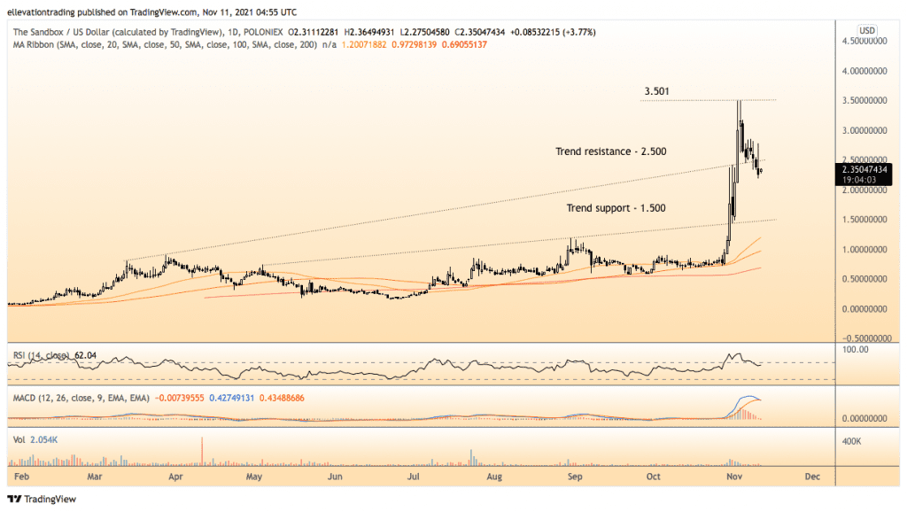Click the RSI scale 100.00 label
This screenshot has height=512, width=907.
point(856,349)
